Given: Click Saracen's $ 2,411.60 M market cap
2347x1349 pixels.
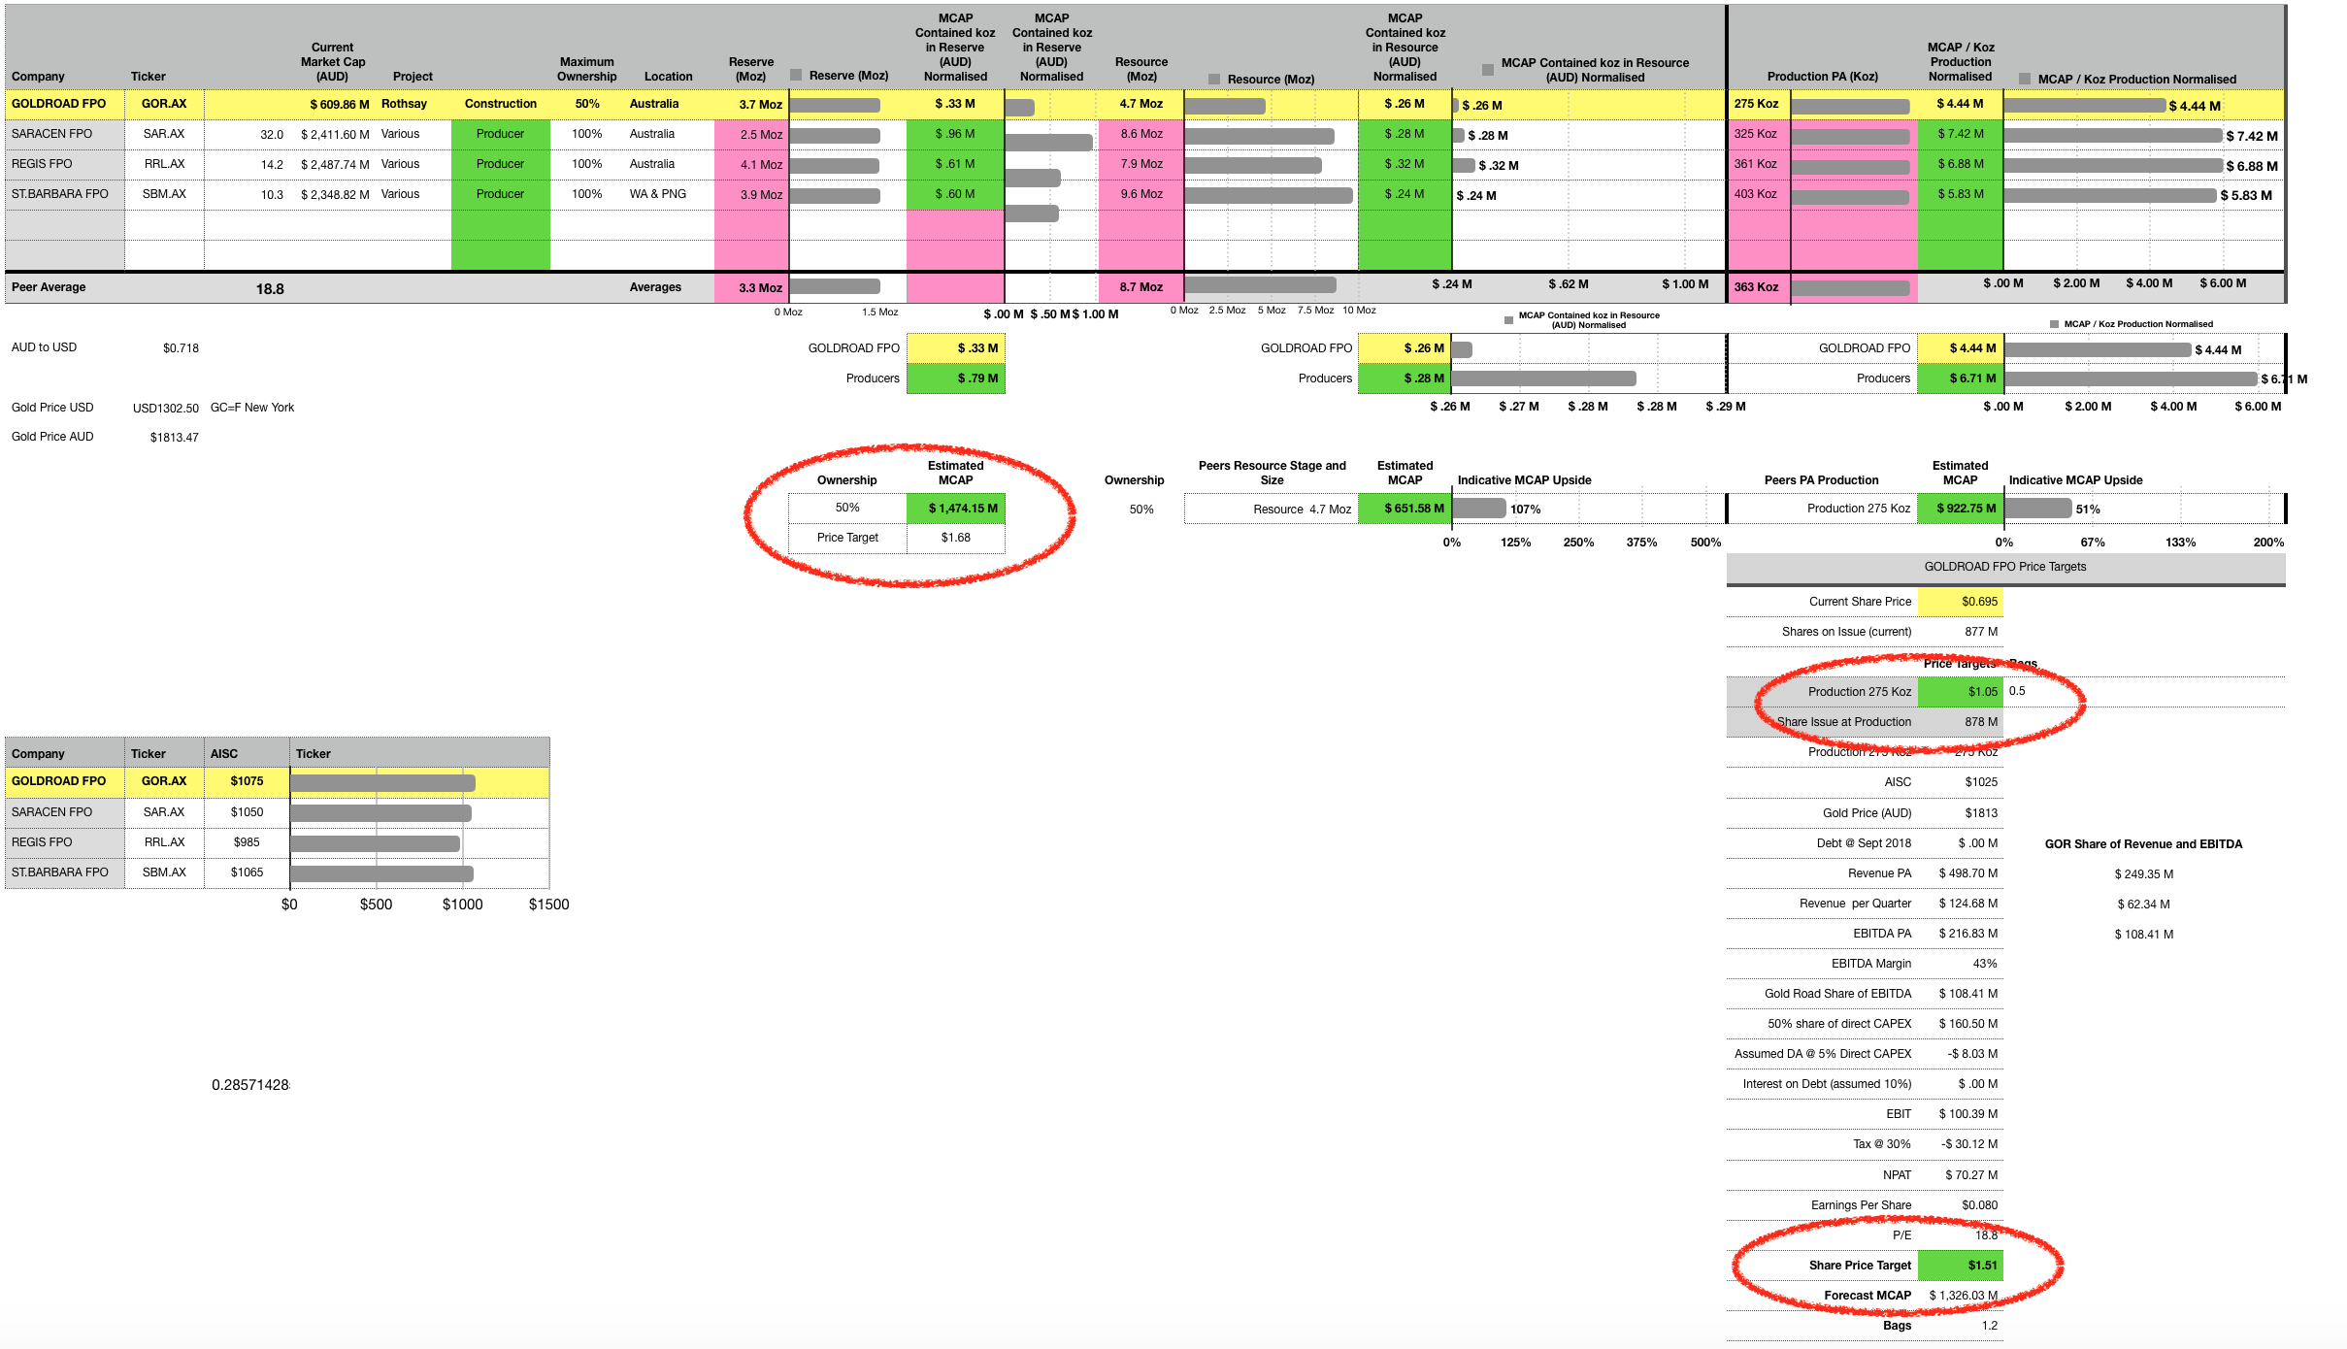Looking at the screenshot, I should [x=335, y=134].
